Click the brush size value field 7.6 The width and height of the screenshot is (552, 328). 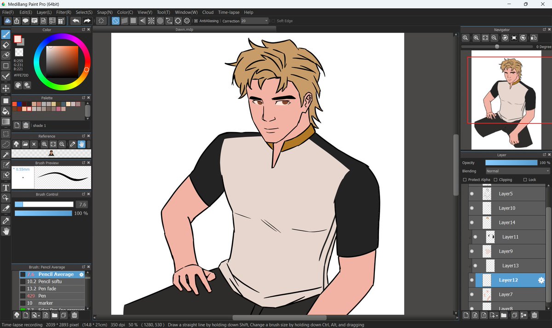[x=82, y=204]
